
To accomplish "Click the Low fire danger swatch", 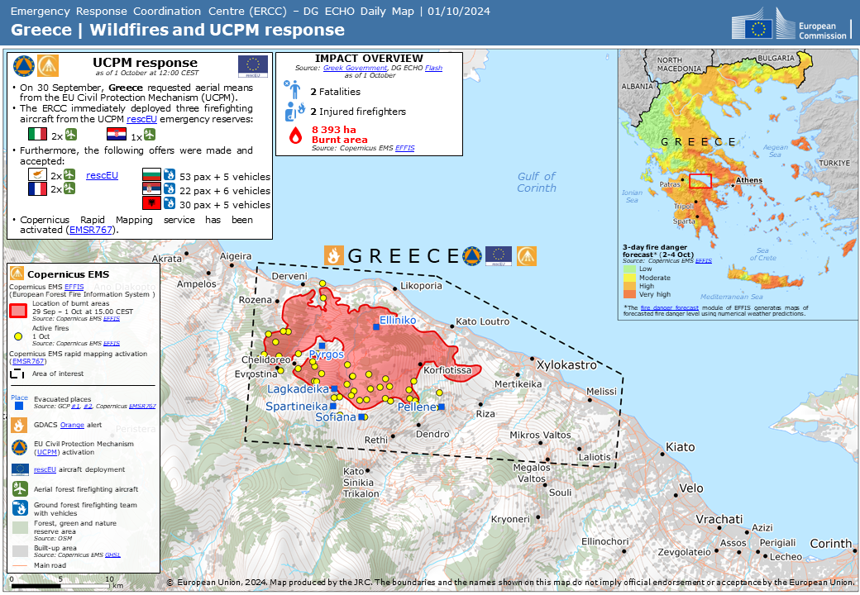I will coord(629,269).
